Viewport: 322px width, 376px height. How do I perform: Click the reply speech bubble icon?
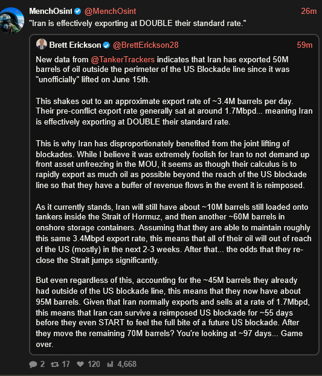[33, 365]
